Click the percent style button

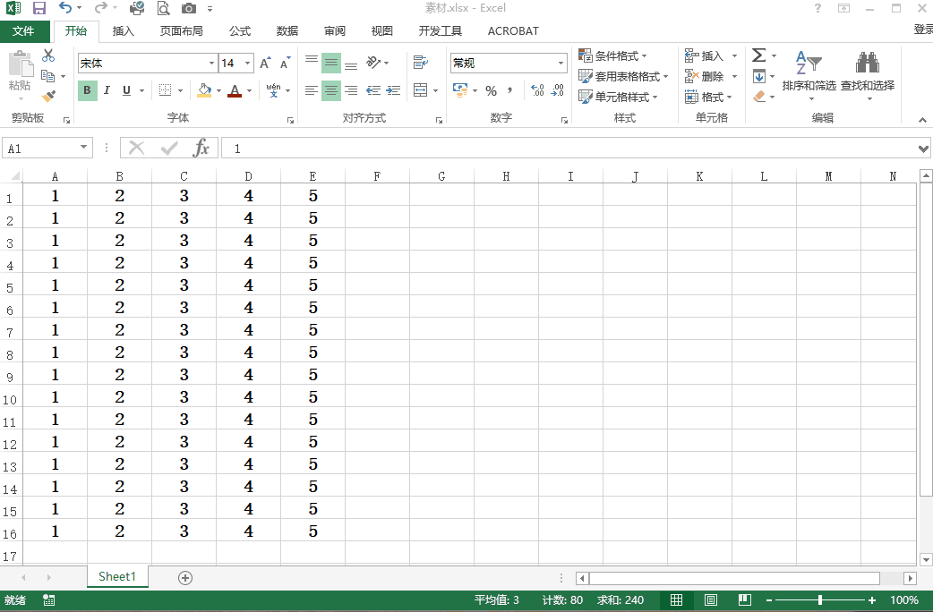click(x=491, y=90)
